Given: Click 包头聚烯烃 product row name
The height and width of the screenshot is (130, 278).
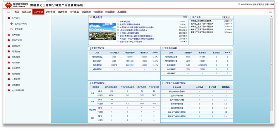Looking at the screenshot, I should 97,61.
